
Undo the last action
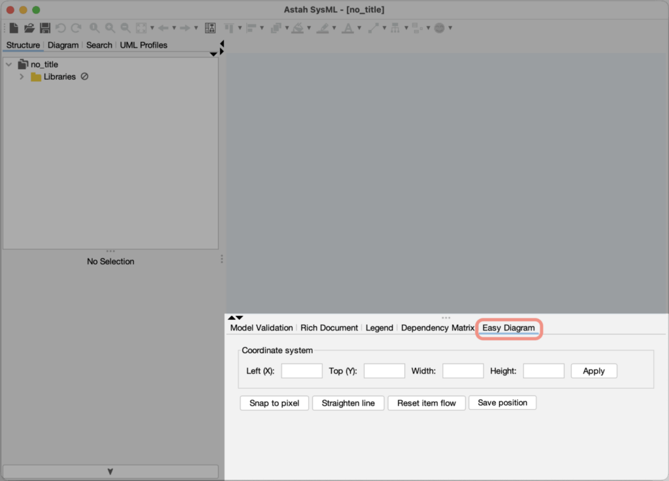coord(61,27)
